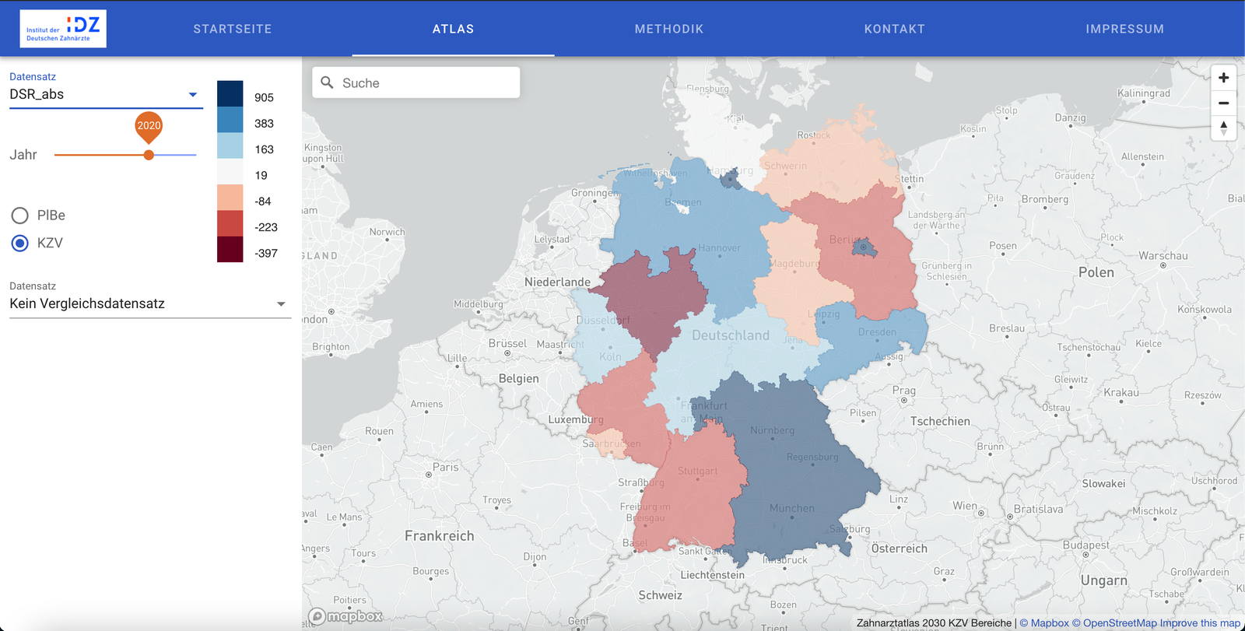Click the darkest blue 905 legend swatch
Image resolution: width=1245 pixels, height=631 pixels.
230,94
